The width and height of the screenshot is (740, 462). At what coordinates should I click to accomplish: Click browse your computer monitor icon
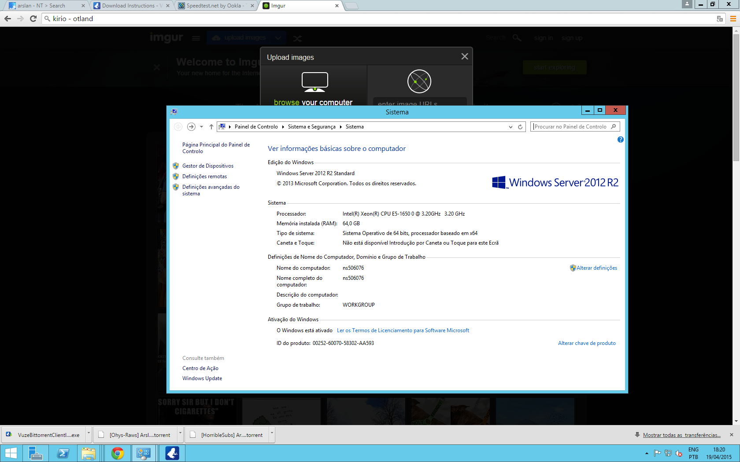(x=314, y=82)
